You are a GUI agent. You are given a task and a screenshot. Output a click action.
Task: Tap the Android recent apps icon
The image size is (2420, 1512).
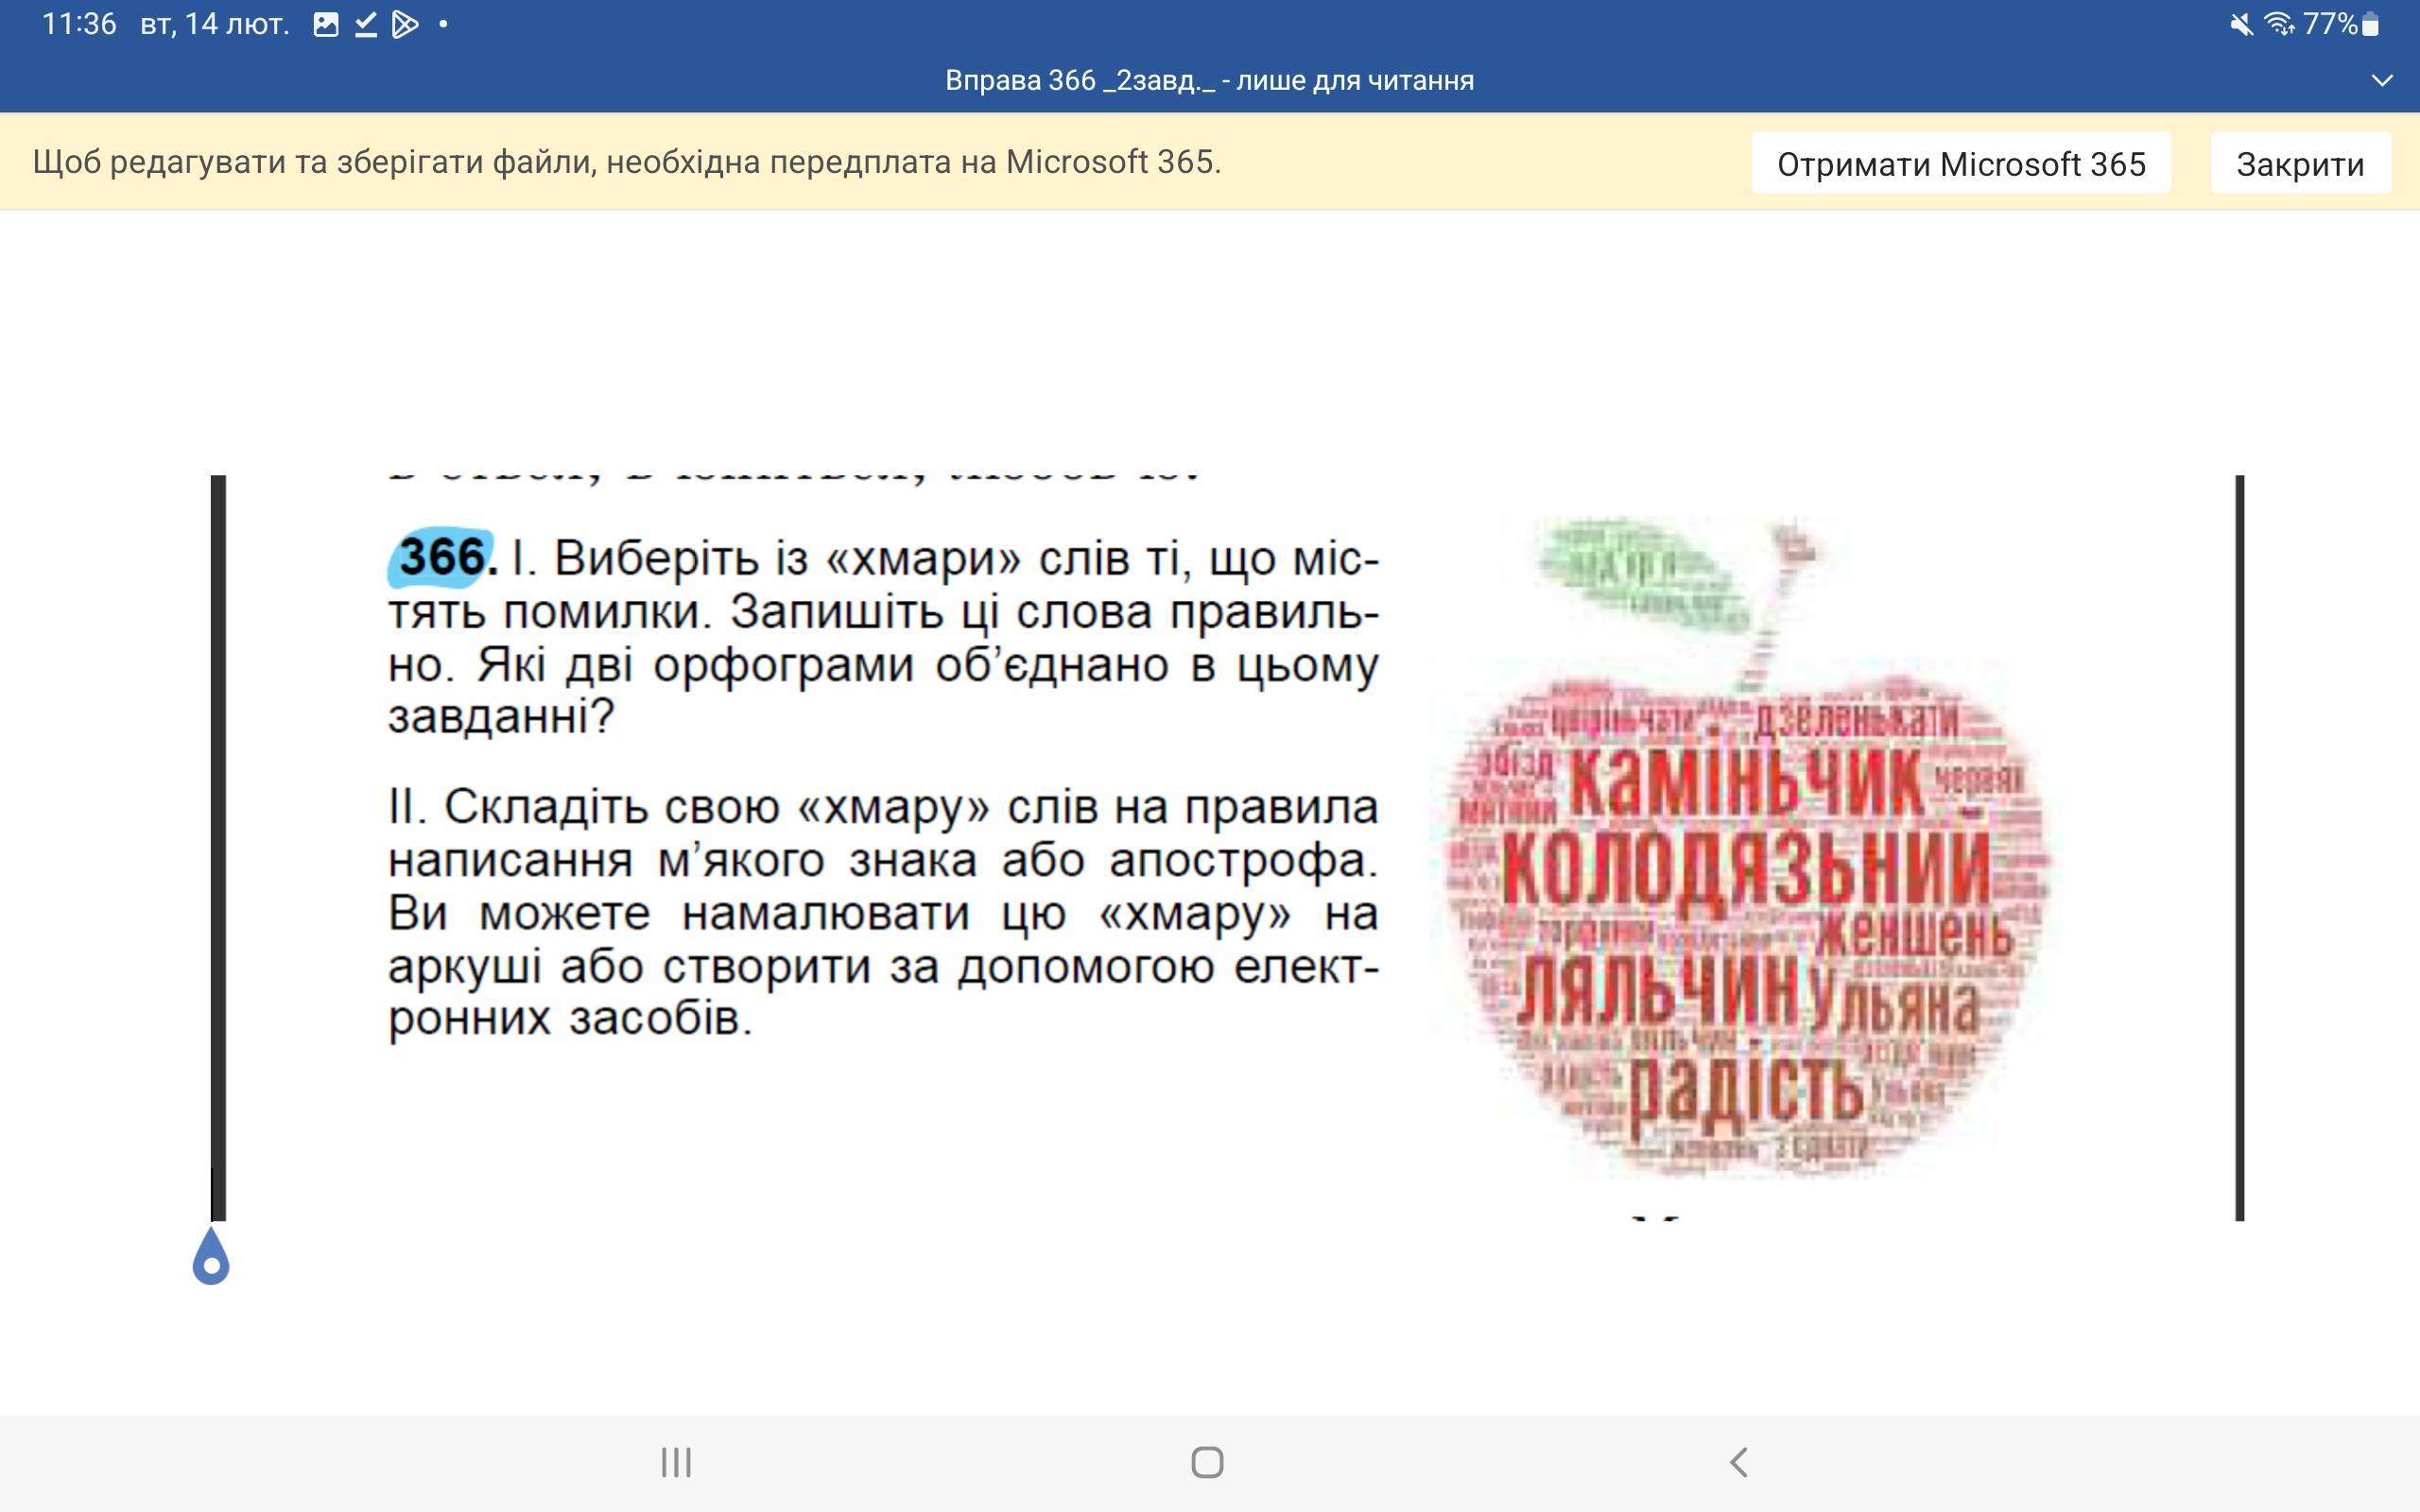676,1462
